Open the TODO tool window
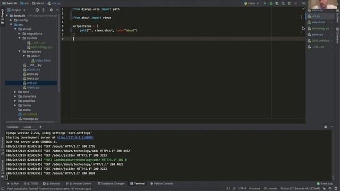The width and height of the screenshot is (340, 191). click(x=31, y=184)
